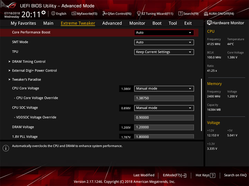Click the 41.25 x ratio value
This screenshot has width=249, height=186.
pos(212,71)
